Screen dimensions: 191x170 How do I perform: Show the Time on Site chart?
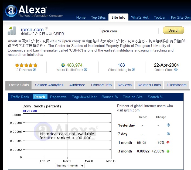click(133, 97)
